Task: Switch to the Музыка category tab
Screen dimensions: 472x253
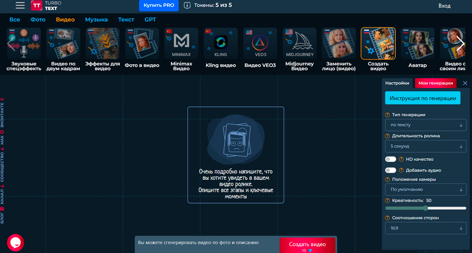Action: click(x=96, y=20)
